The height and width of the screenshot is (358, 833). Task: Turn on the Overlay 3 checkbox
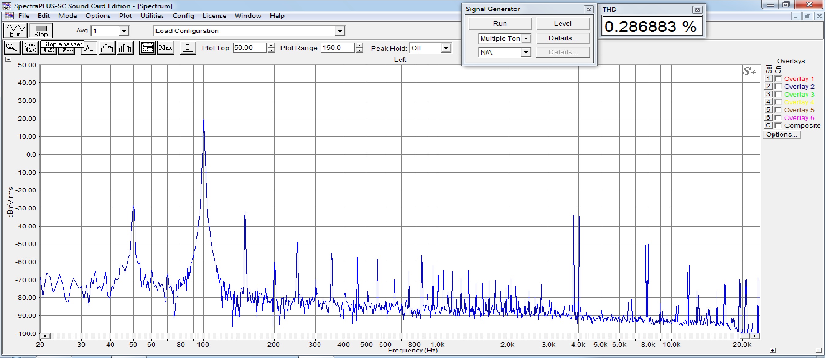click(x=778, y=94)
